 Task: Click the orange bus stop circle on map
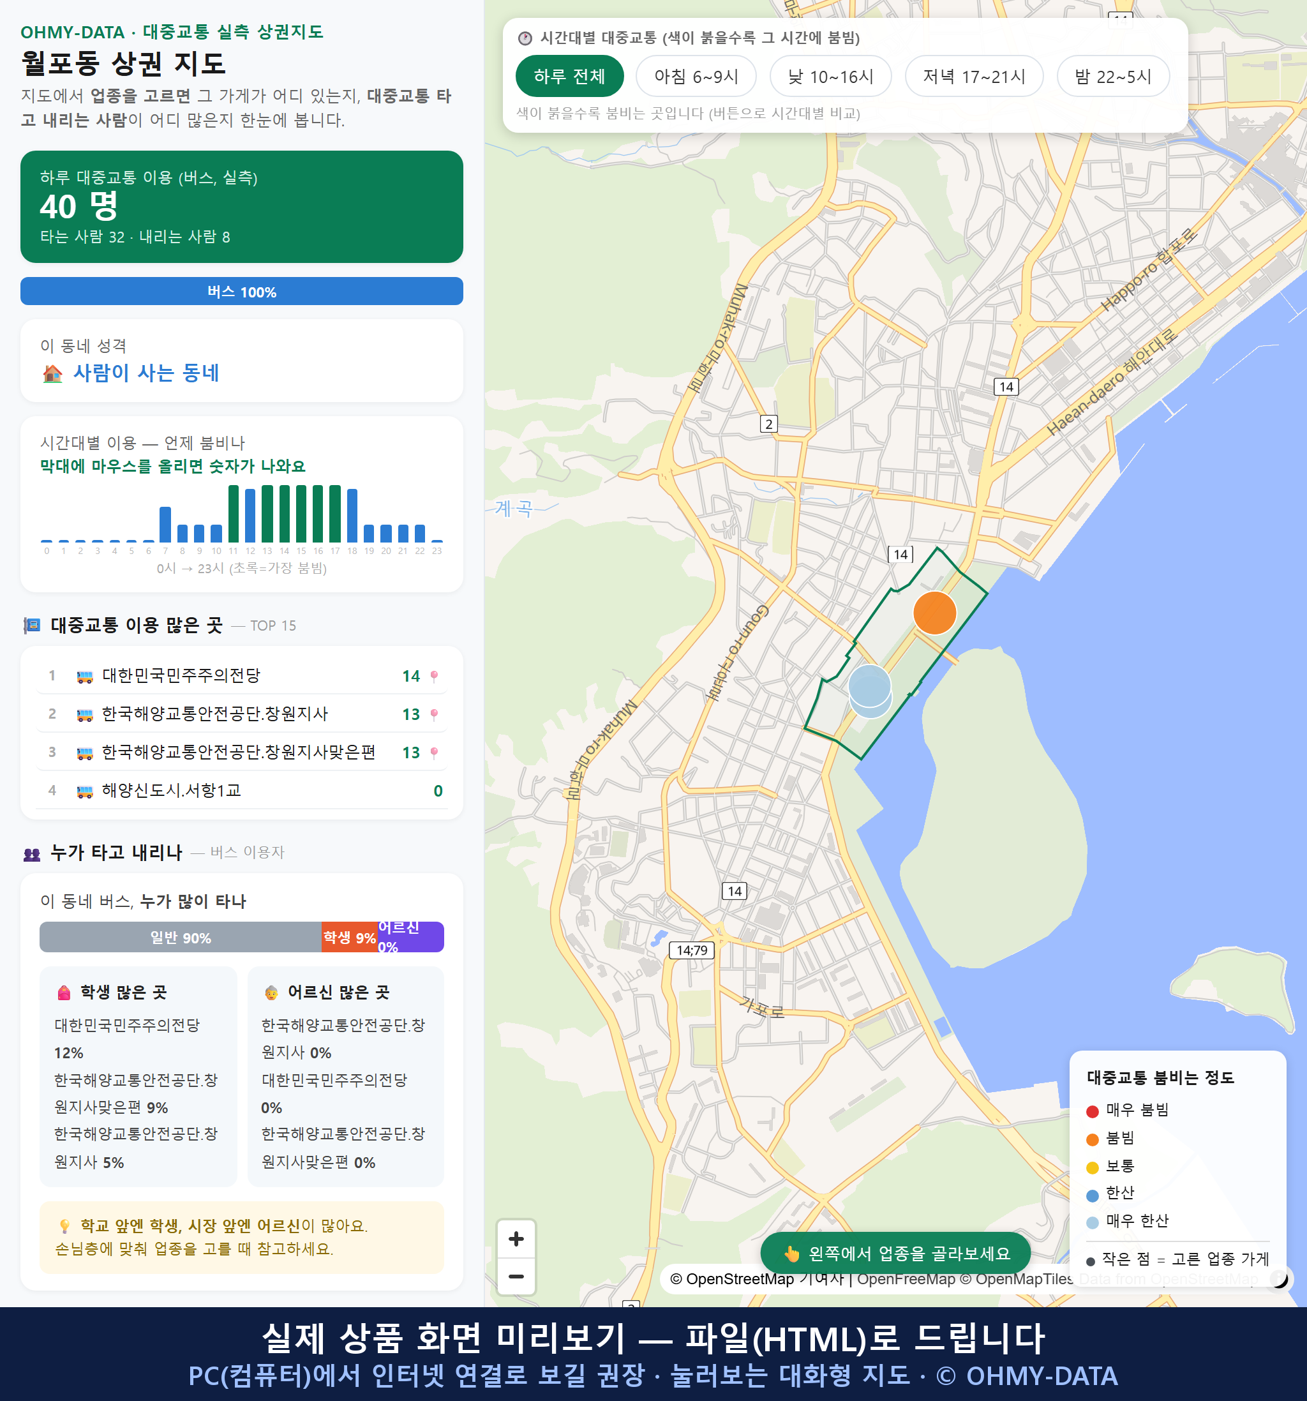coord(934,612)
